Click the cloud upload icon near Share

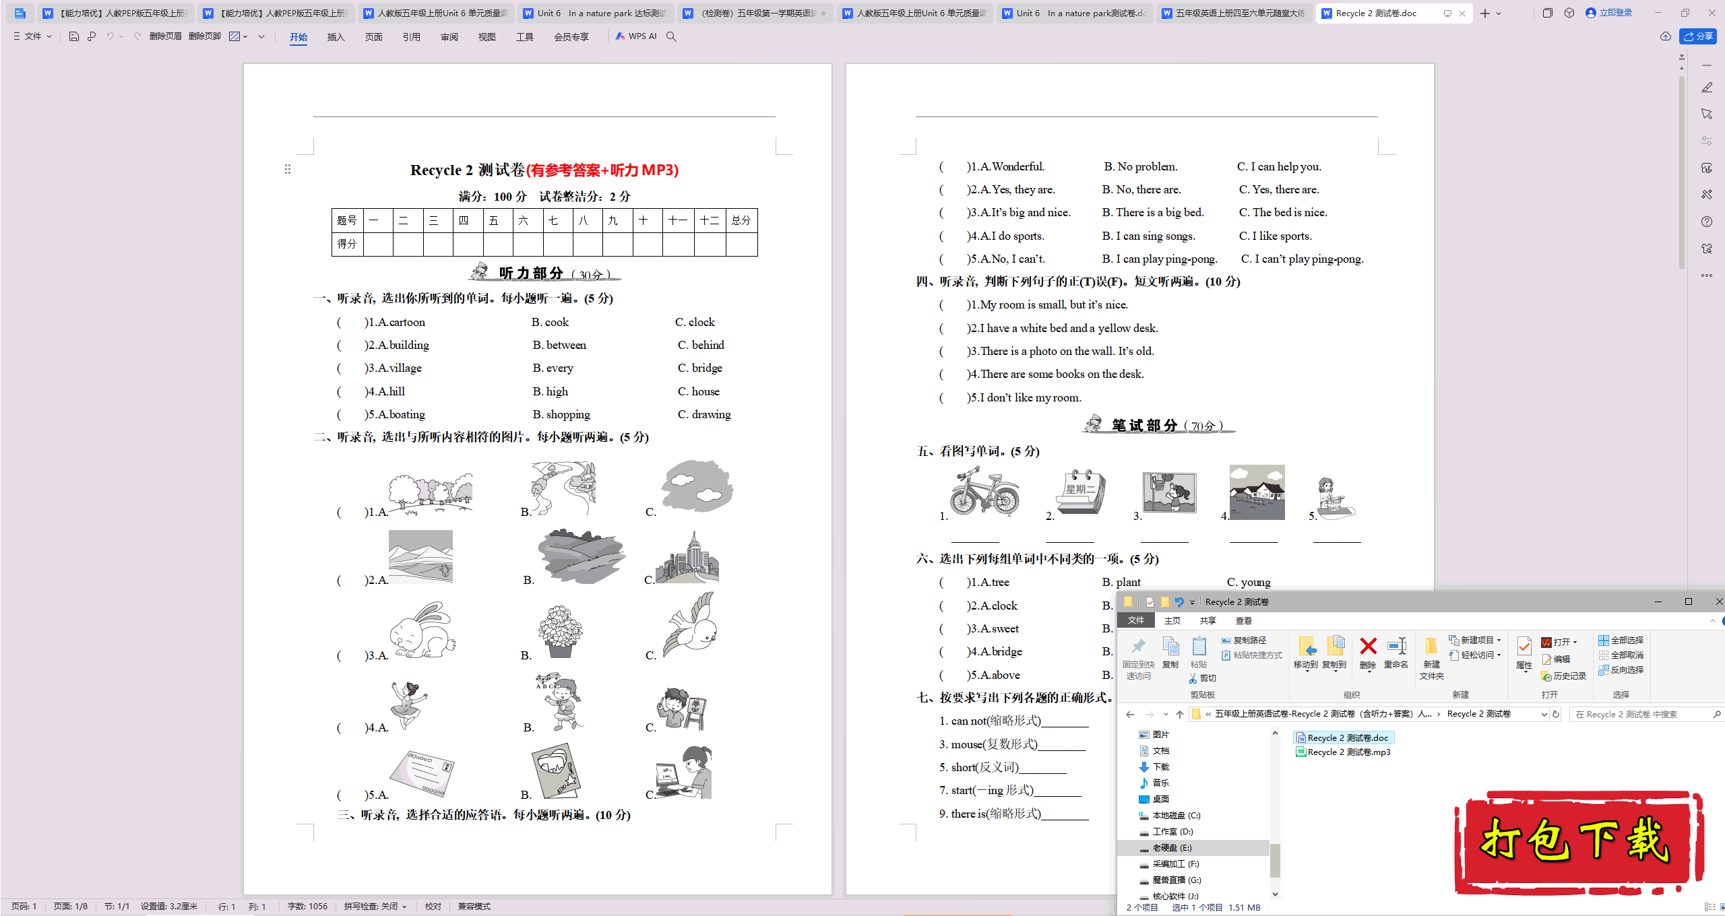pos(1666,36)
